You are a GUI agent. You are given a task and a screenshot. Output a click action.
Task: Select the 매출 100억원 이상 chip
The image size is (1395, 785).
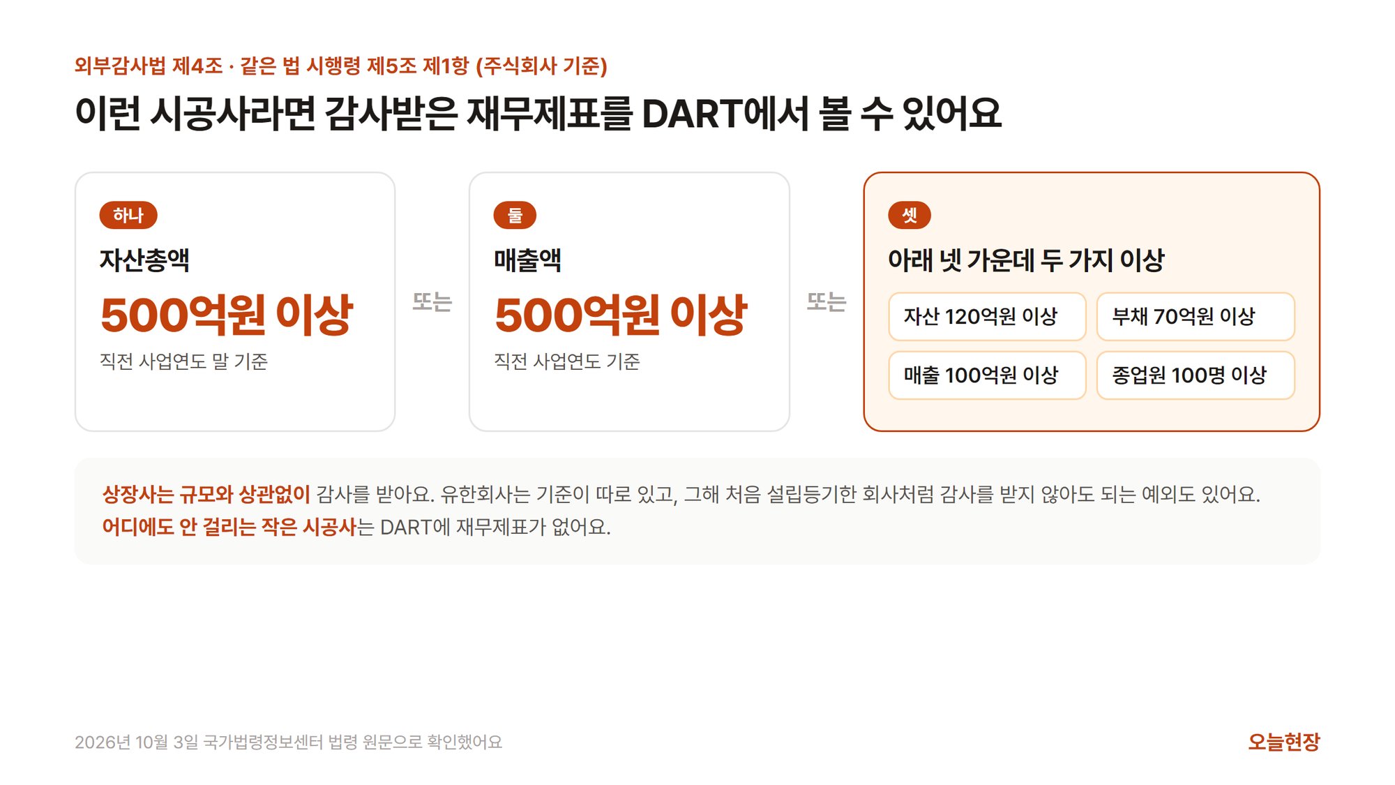[x=987, y=375]
